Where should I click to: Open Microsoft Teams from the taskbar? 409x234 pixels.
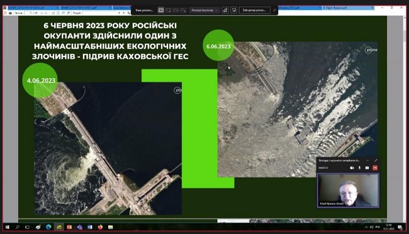[x=79, y=227]
